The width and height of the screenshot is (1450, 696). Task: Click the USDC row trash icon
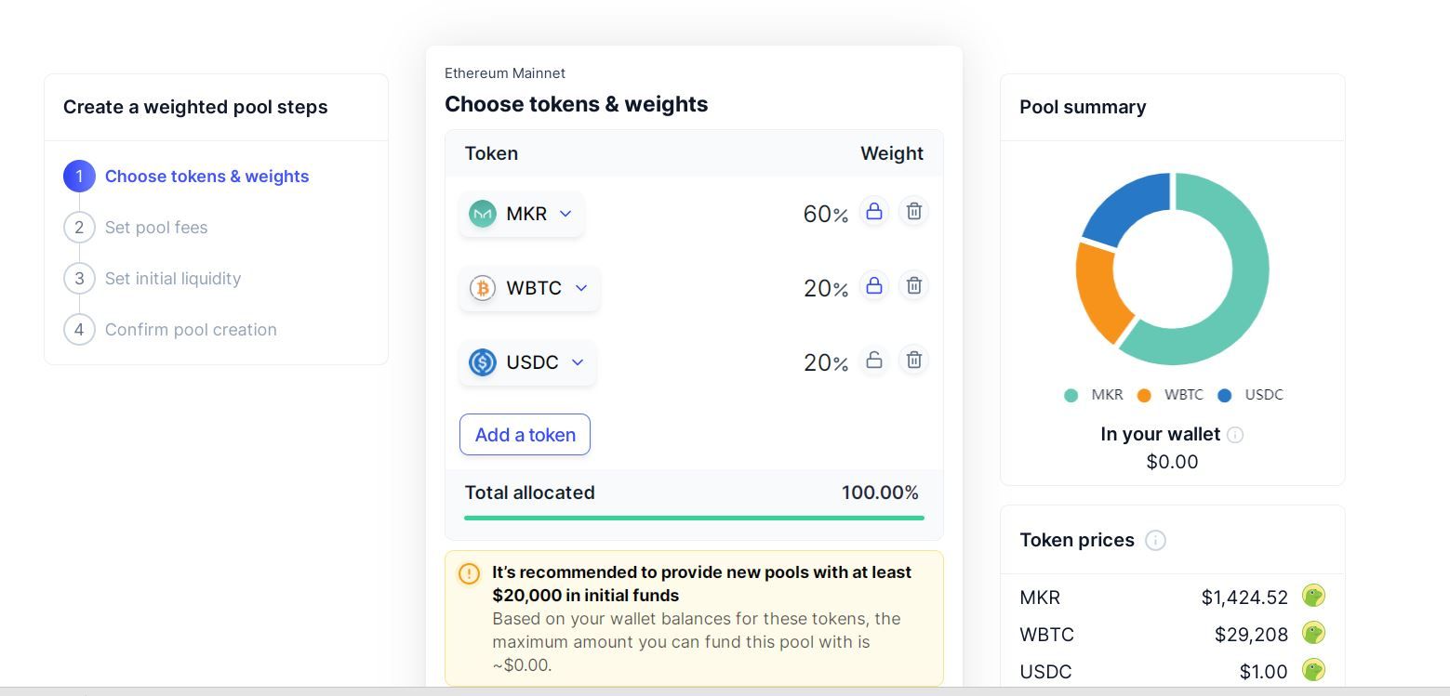click(914, 361)
